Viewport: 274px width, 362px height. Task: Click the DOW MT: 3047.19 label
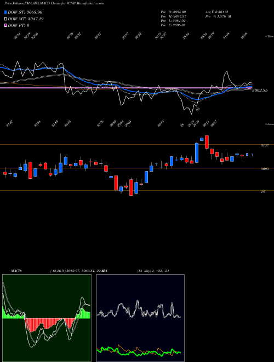[26, 19]
